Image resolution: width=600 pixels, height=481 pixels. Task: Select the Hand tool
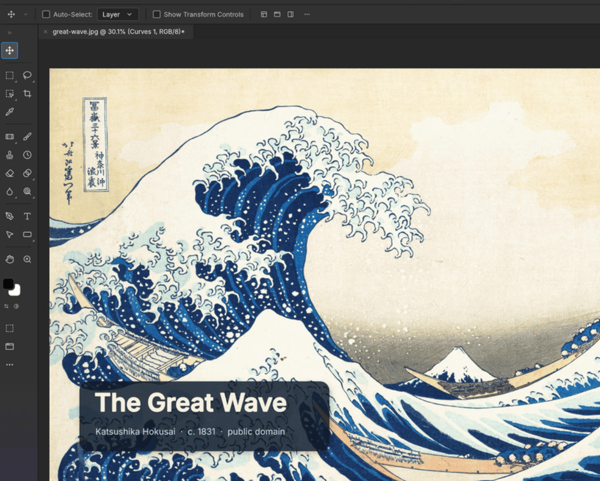(10, 259)
